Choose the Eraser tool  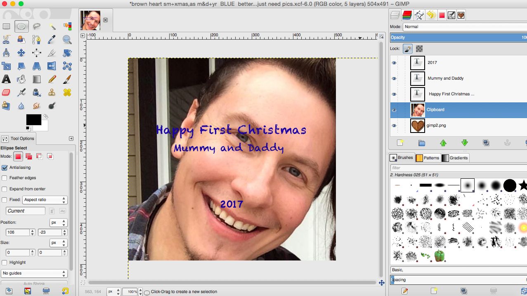[6, 92]
